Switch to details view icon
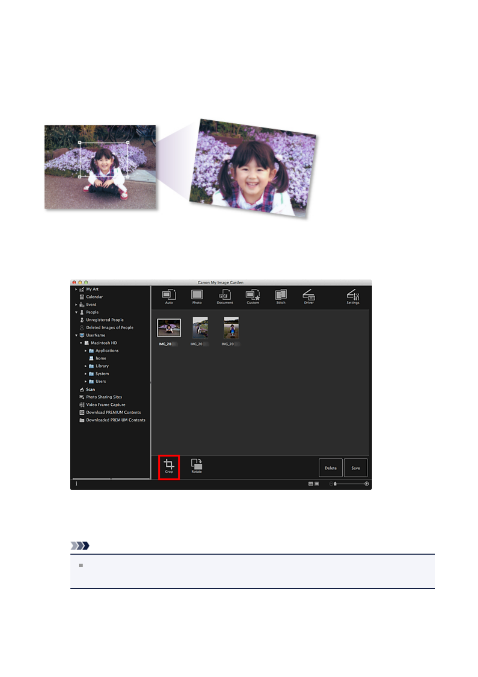478x677 pixels. coord(317,484)
